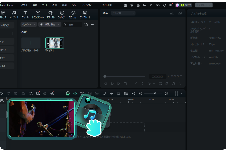Screen dimensions: 227x150
Task: Open the ヘルプ menu
Action: (x=75, y=5)
